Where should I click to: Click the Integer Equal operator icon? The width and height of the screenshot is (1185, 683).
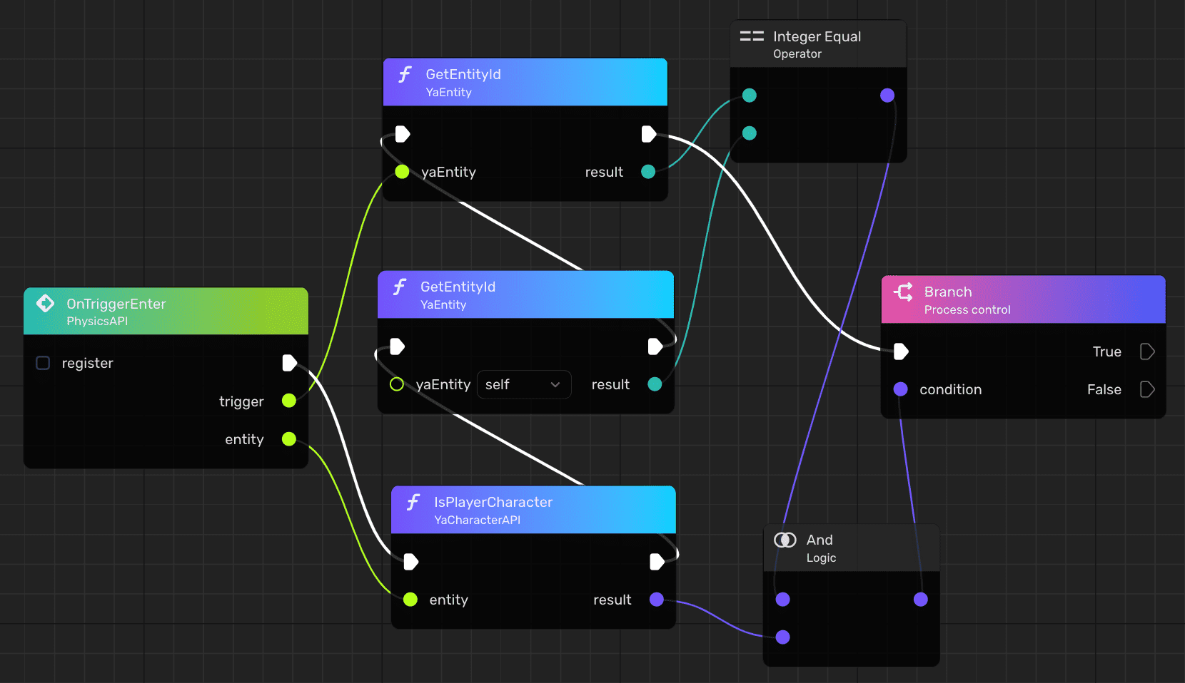[751, 36]
